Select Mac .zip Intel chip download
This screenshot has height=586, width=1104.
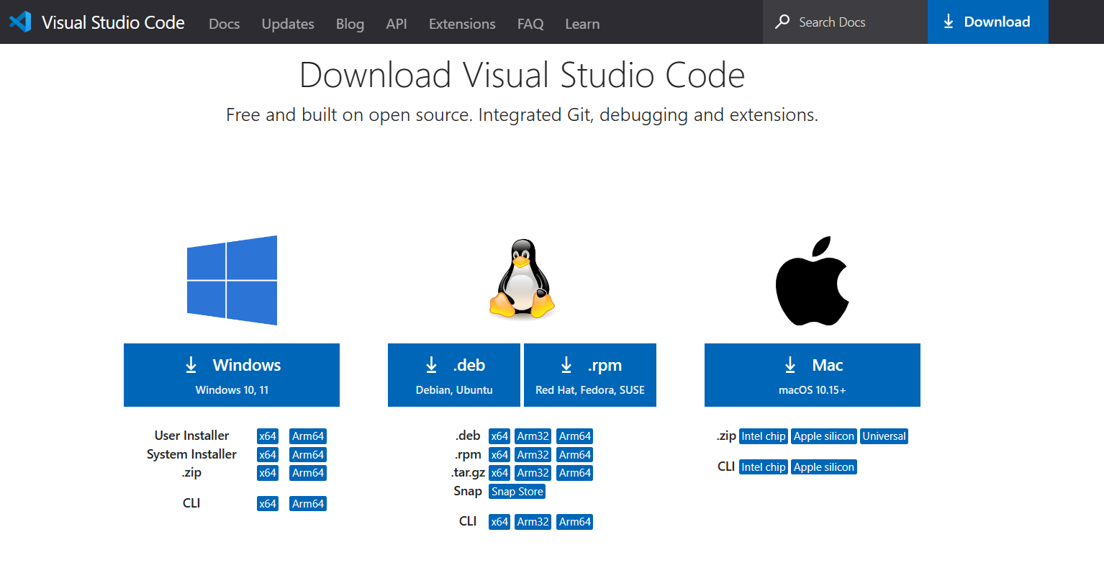[x=764, y=436]
